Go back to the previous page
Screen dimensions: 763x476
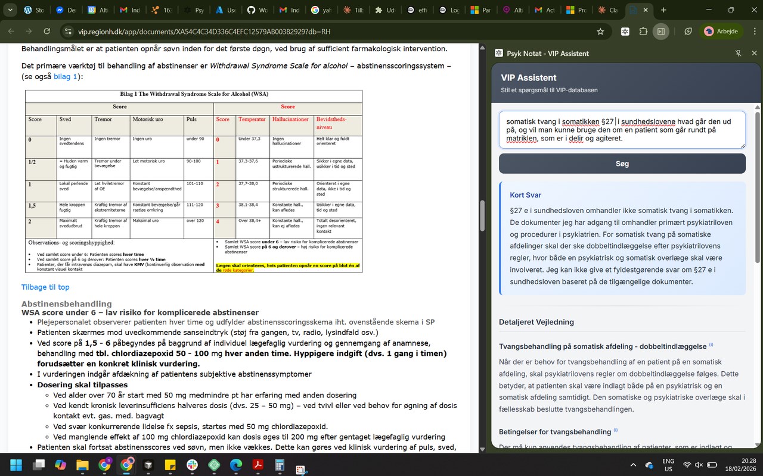point(12,32)
